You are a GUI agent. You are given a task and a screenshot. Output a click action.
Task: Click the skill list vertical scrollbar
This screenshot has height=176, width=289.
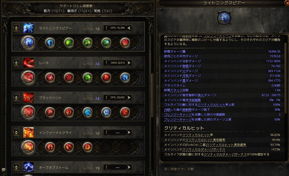pyautogui.click(x=152, y=95)
